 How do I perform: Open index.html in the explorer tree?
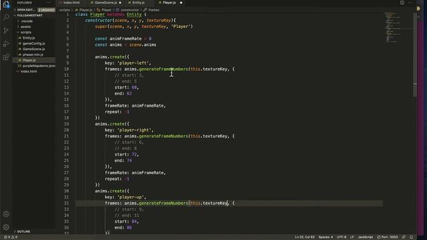point(29,71)
